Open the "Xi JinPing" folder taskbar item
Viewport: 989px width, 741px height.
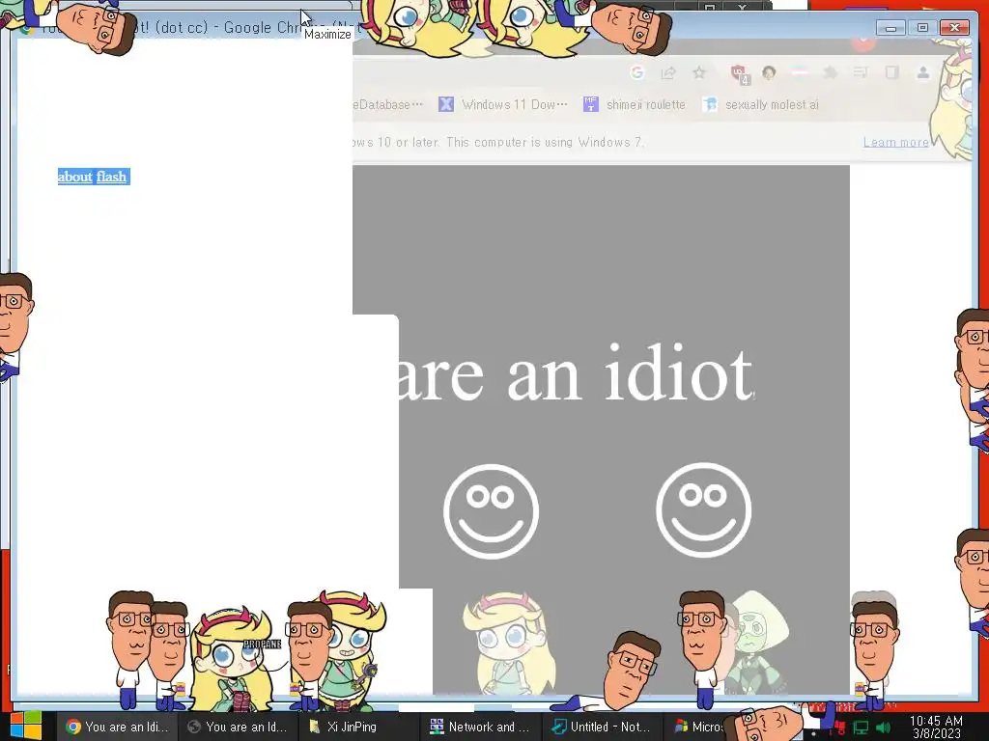pyautogui.click(x=360, y=727)
